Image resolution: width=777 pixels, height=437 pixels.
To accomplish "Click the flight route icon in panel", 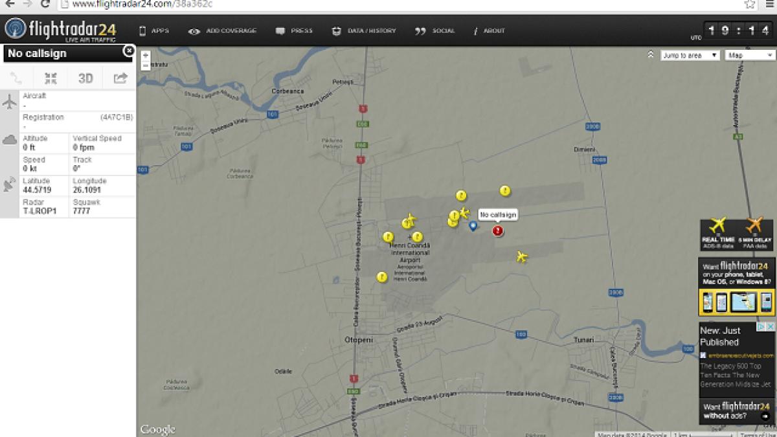I will tap(16, 78).
